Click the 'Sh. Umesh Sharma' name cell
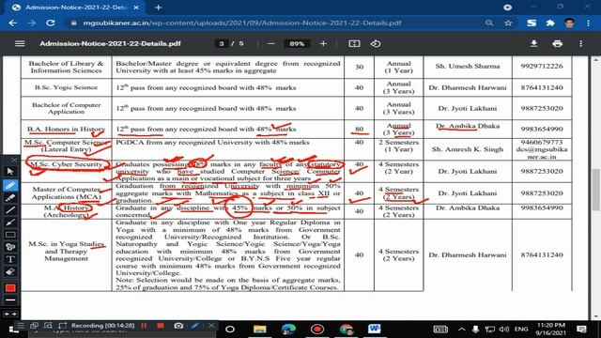Image resolution: width=601 pixels, height=338 pixels. tap(468, 67)
